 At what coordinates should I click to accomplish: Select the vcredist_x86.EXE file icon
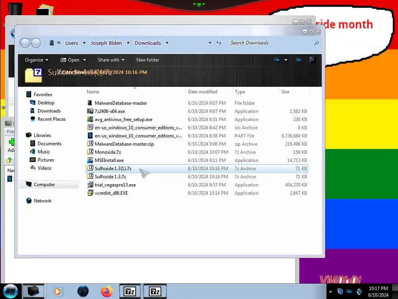coord(90,193)
